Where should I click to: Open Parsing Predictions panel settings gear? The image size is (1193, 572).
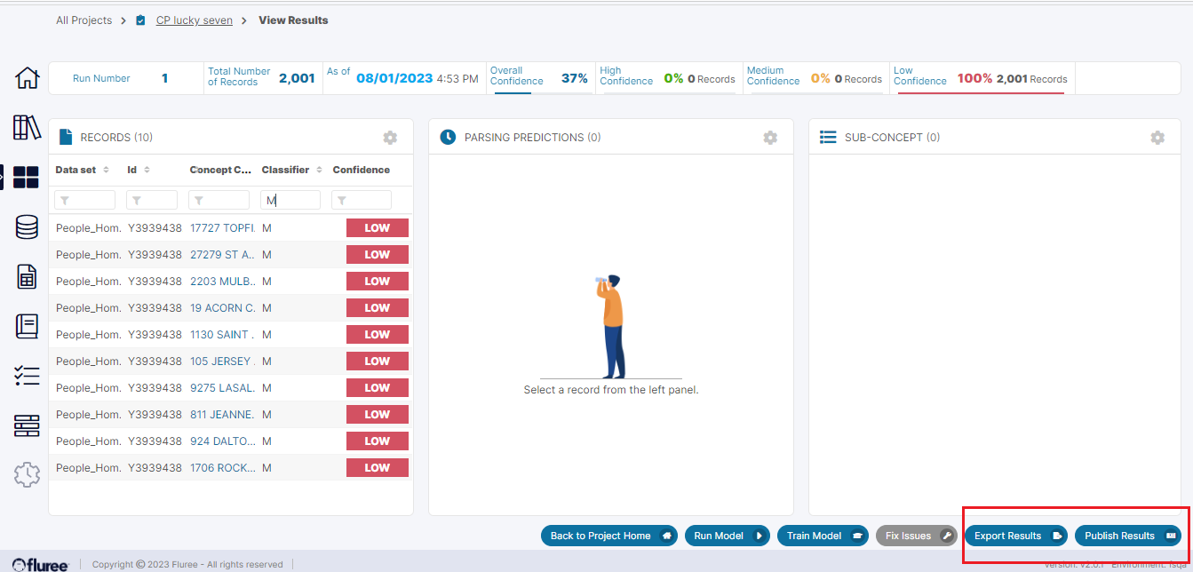[x=770, y=138]
